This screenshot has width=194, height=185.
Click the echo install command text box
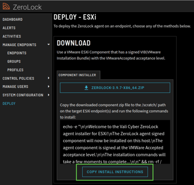click(x=115, y=142)
